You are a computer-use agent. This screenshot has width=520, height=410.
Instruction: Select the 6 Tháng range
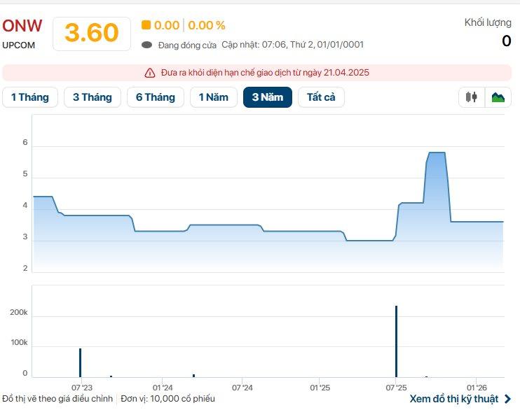156,97
